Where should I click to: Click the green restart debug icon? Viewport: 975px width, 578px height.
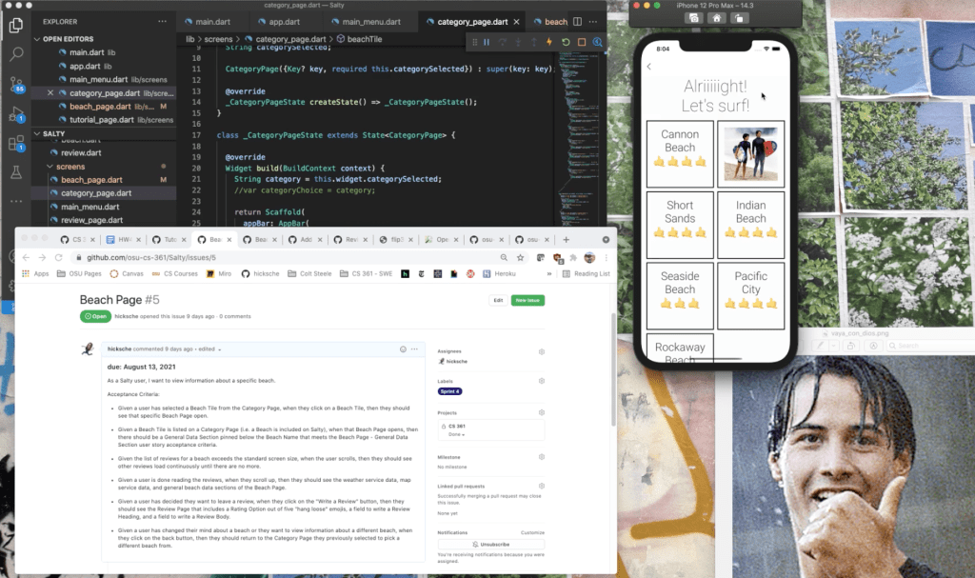(x=566, y=42)
